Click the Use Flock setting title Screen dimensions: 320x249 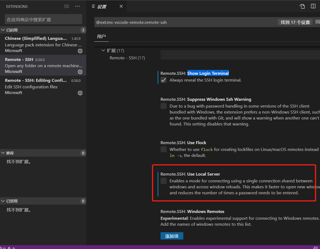click(197, 143)
